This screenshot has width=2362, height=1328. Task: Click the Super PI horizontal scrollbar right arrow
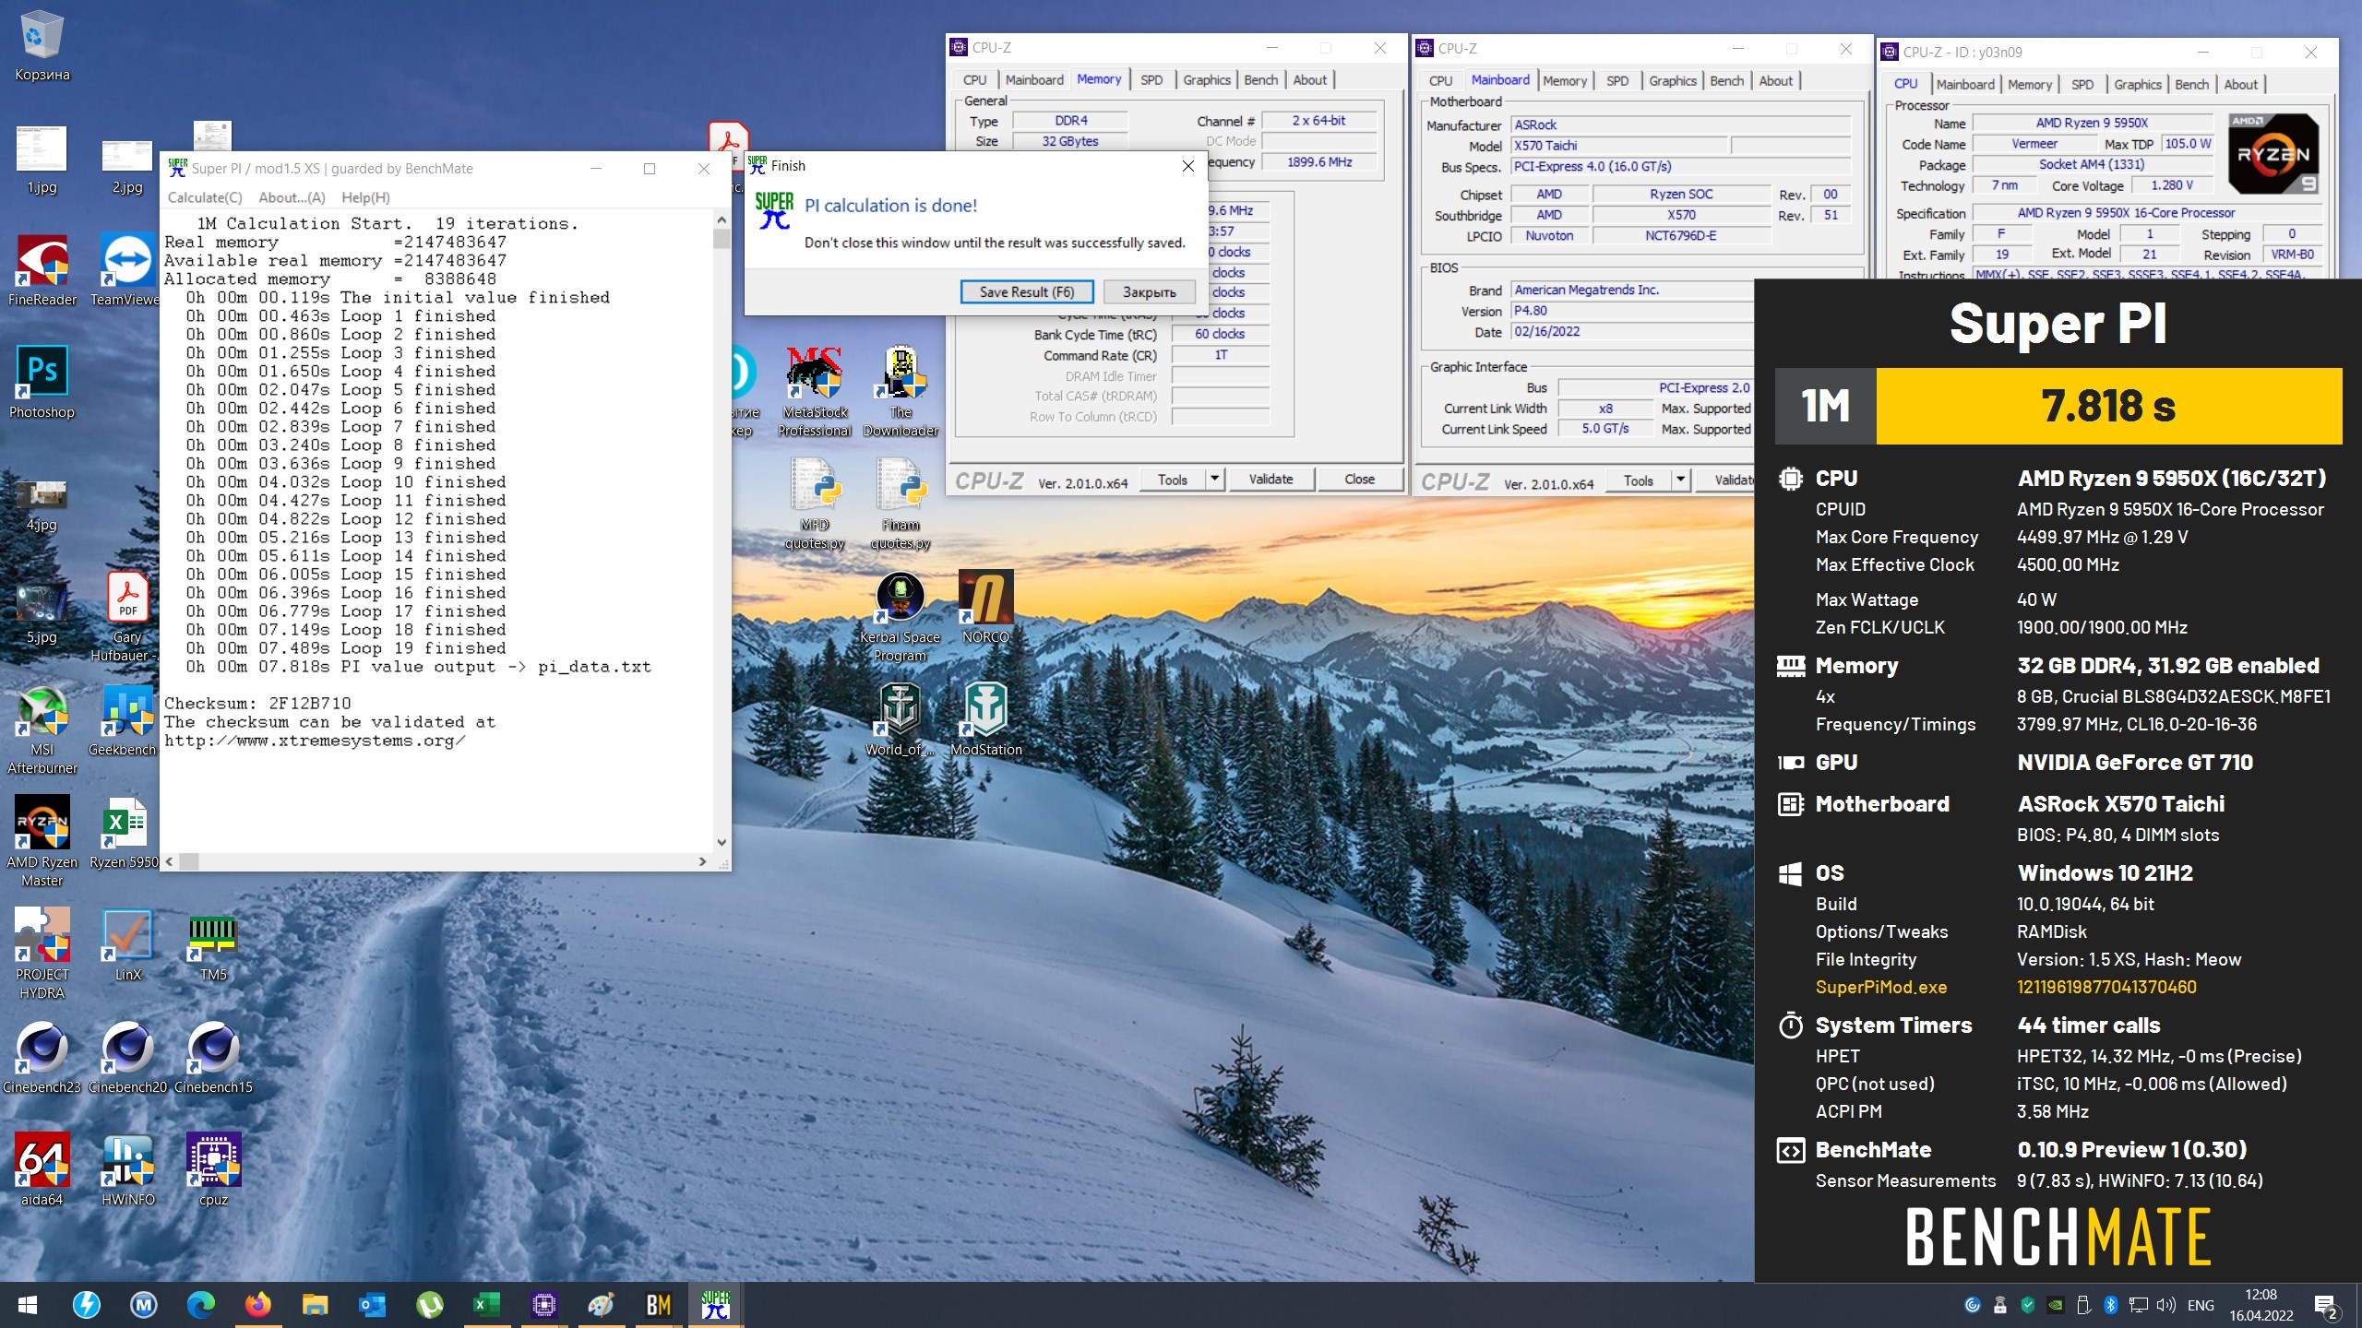(x=702, y=861)
